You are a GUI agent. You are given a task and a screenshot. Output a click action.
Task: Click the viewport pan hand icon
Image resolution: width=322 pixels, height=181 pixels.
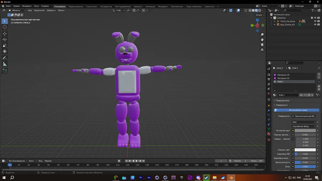(262, 39)
